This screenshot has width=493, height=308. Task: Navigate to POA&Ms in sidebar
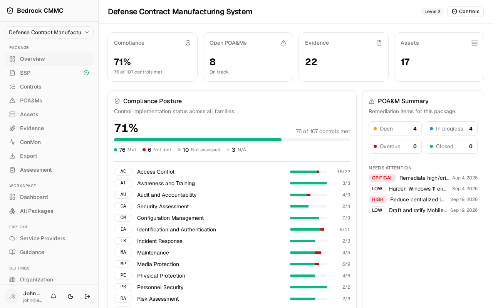click(49, 100)
